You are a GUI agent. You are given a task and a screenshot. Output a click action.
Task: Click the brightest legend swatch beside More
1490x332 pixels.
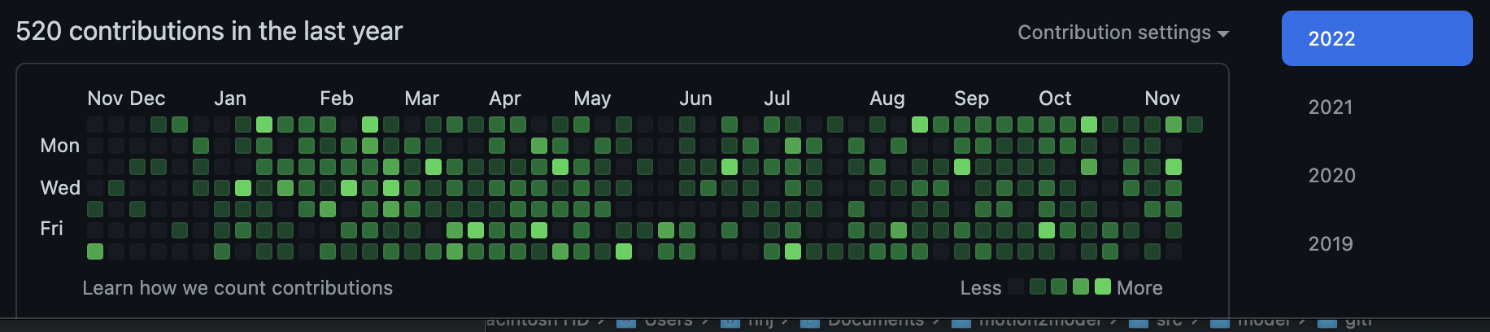(1103, 286)
